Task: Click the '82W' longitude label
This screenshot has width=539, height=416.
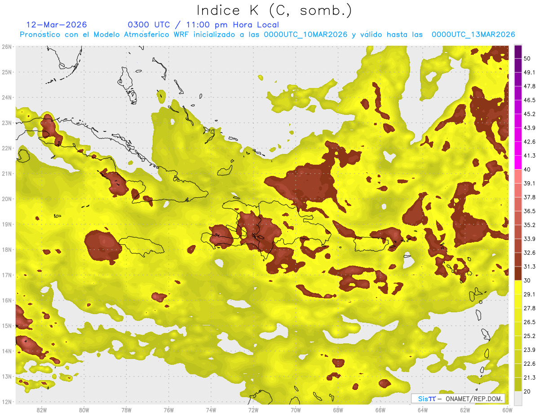Action: pos(42,410)
